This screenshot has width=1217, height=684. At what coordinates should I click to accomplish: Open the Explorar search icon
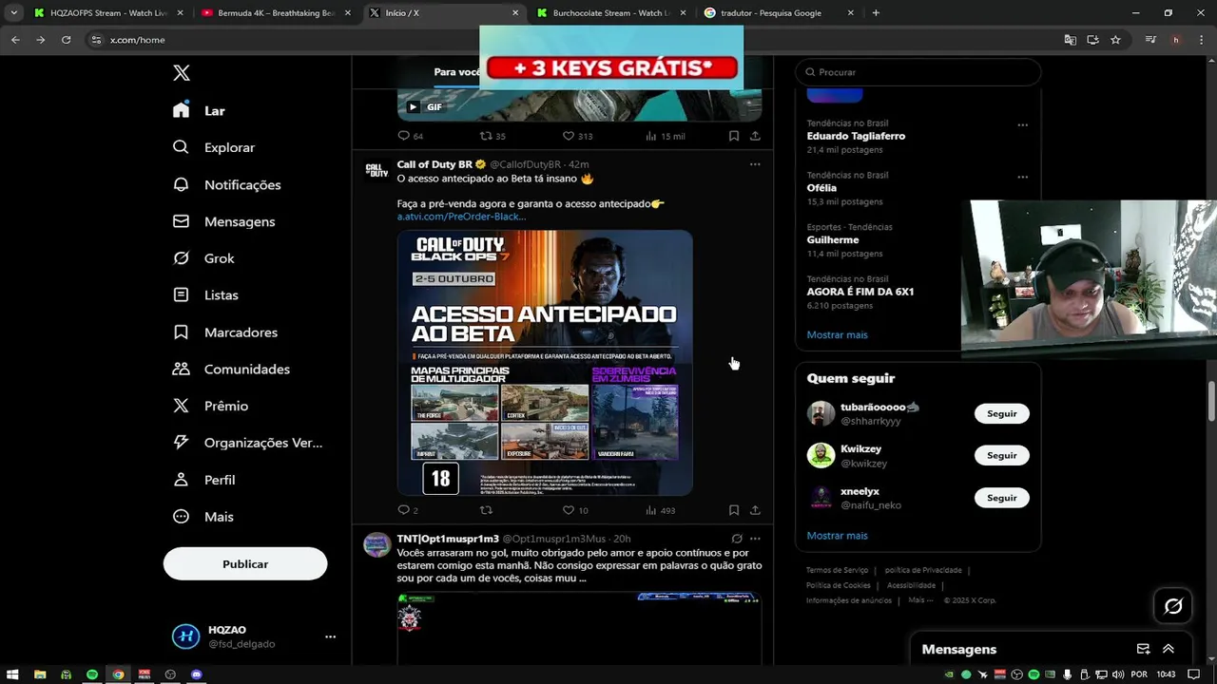click(x=181, y=147)
